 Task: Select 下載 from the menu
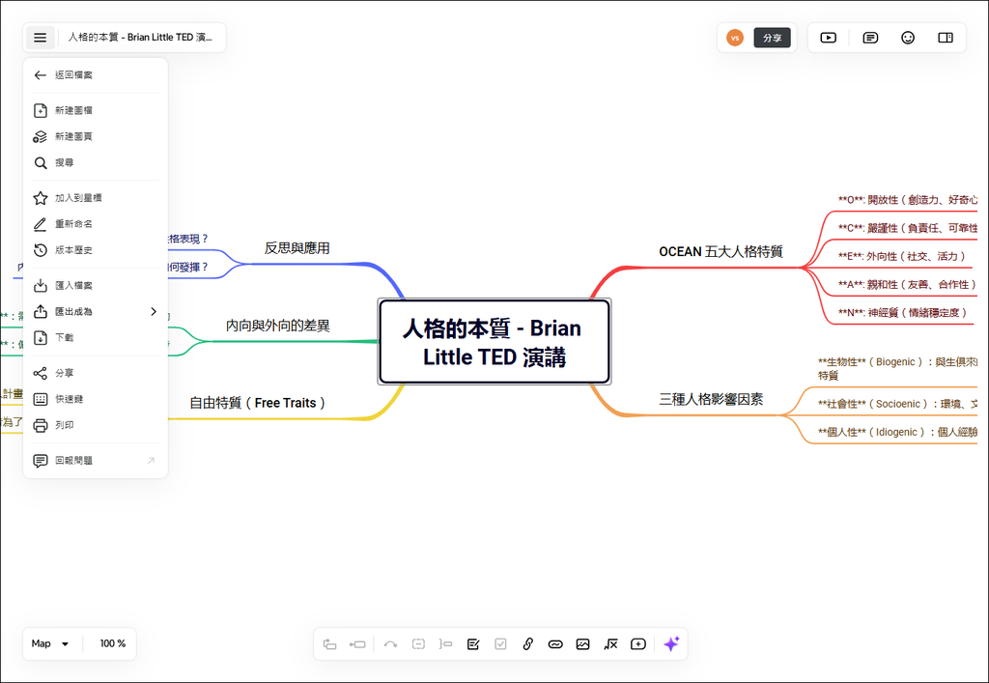click(96, 337)
